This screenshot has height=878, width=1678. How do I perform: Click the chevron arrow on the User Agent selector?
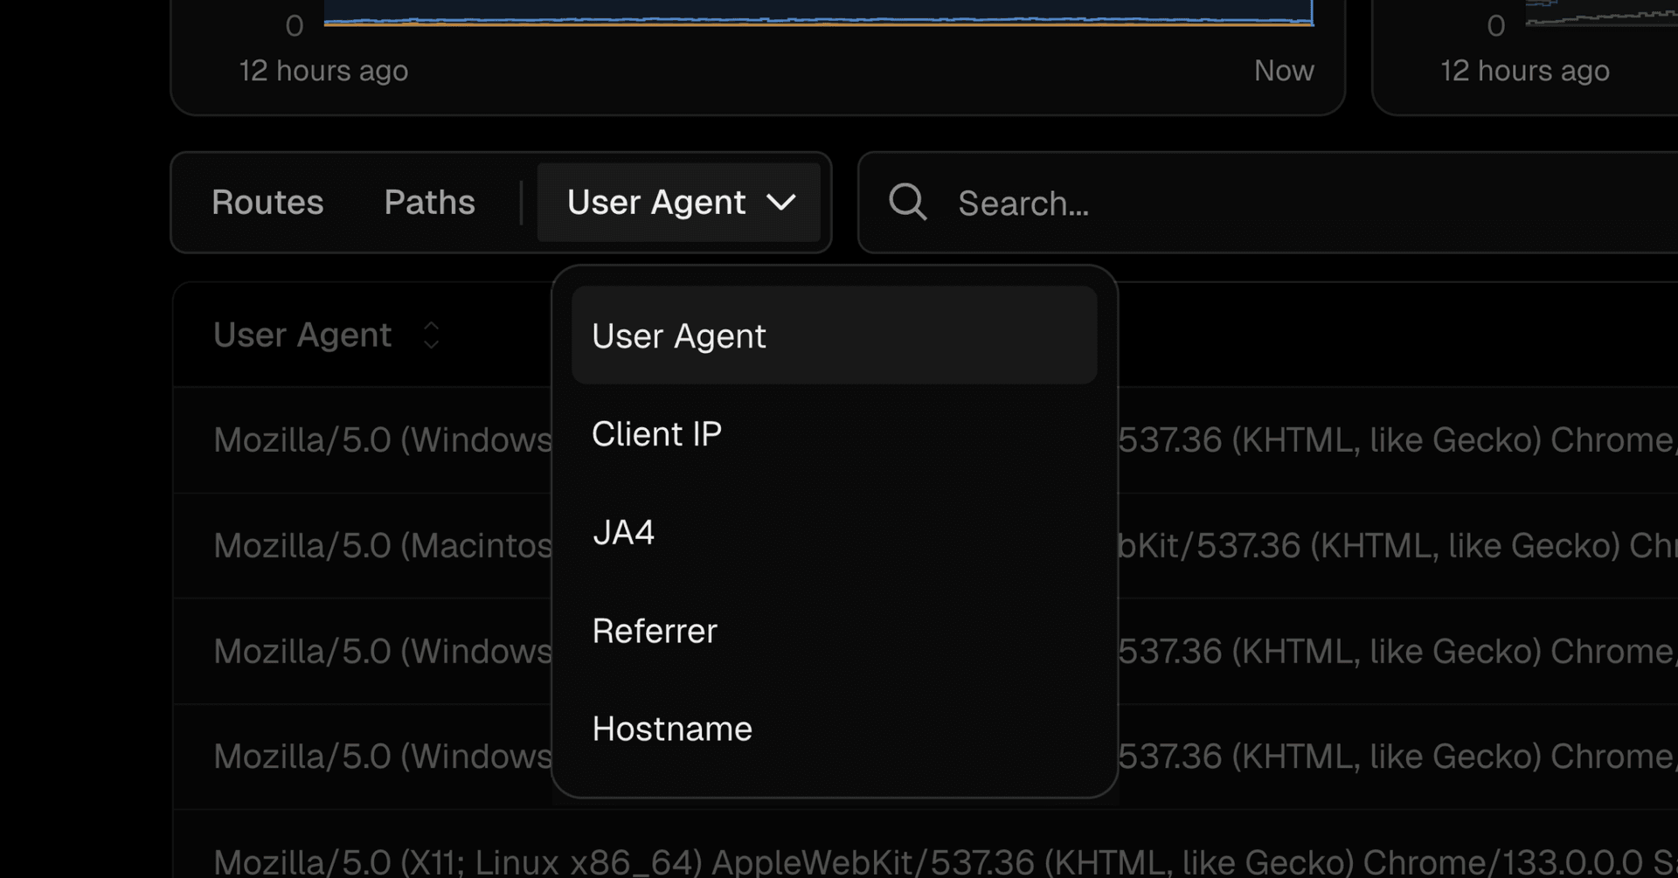coord(780,203)
